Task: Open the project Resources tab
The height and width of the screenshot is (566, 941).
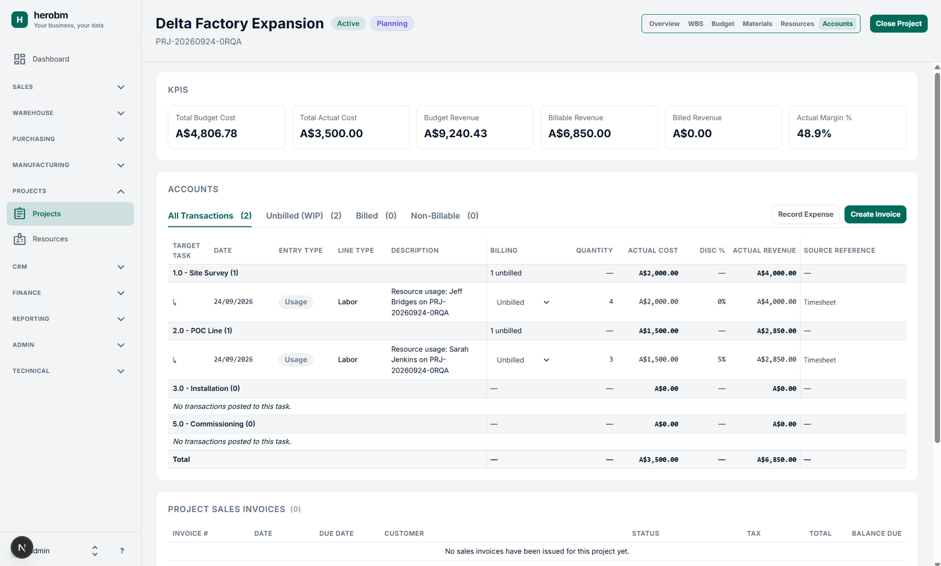Action: pos(797,24)
